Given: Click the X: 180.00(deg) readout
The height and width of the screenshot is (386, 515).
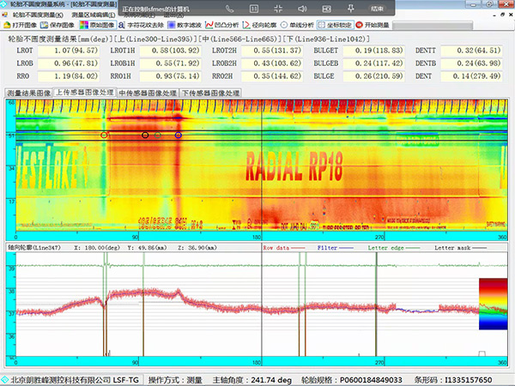Looking at the screenshot, I should click(x=97, y=248).
